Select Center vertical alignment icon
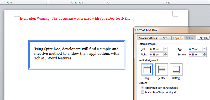210x100 pixels. click(x=161, y=70)
